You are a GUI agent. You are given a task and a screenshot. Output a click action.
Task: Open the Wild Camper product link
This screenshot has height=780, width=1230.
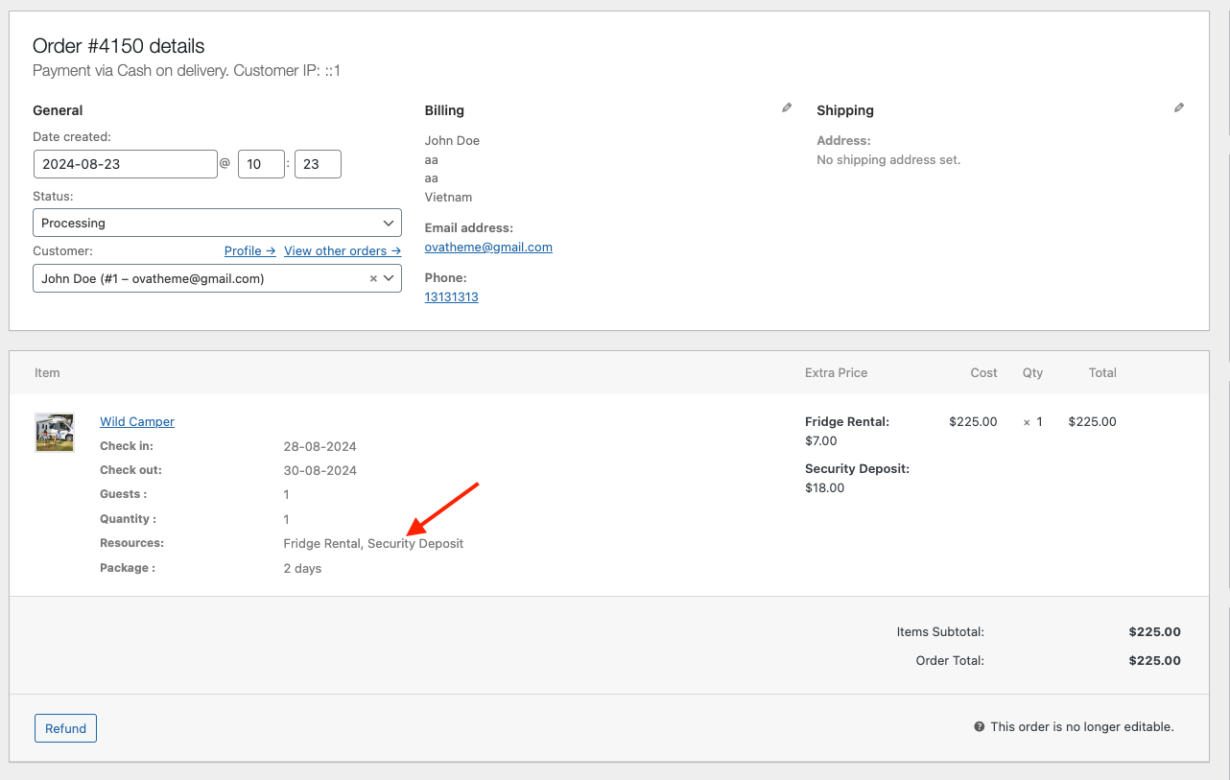coord(137,421)
